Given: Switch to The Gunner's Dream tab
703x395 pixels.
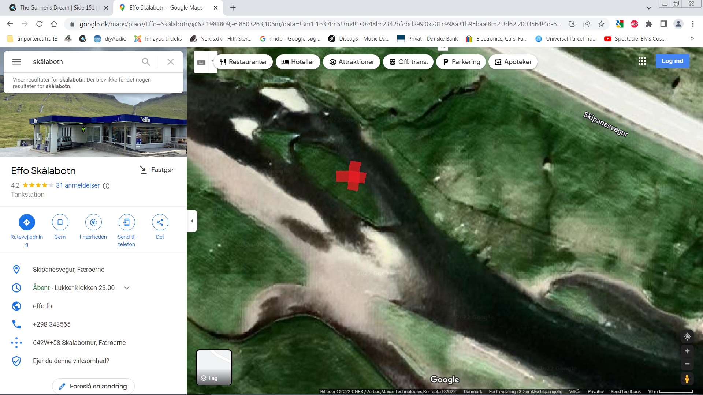Looking at the screenshot, I should click(x=57, y=8).
